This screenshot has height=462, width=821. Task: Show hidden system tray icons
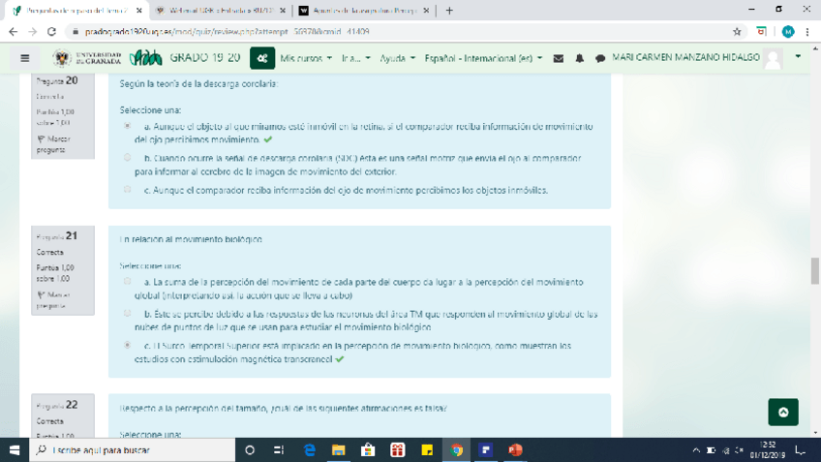coord(696,450)
